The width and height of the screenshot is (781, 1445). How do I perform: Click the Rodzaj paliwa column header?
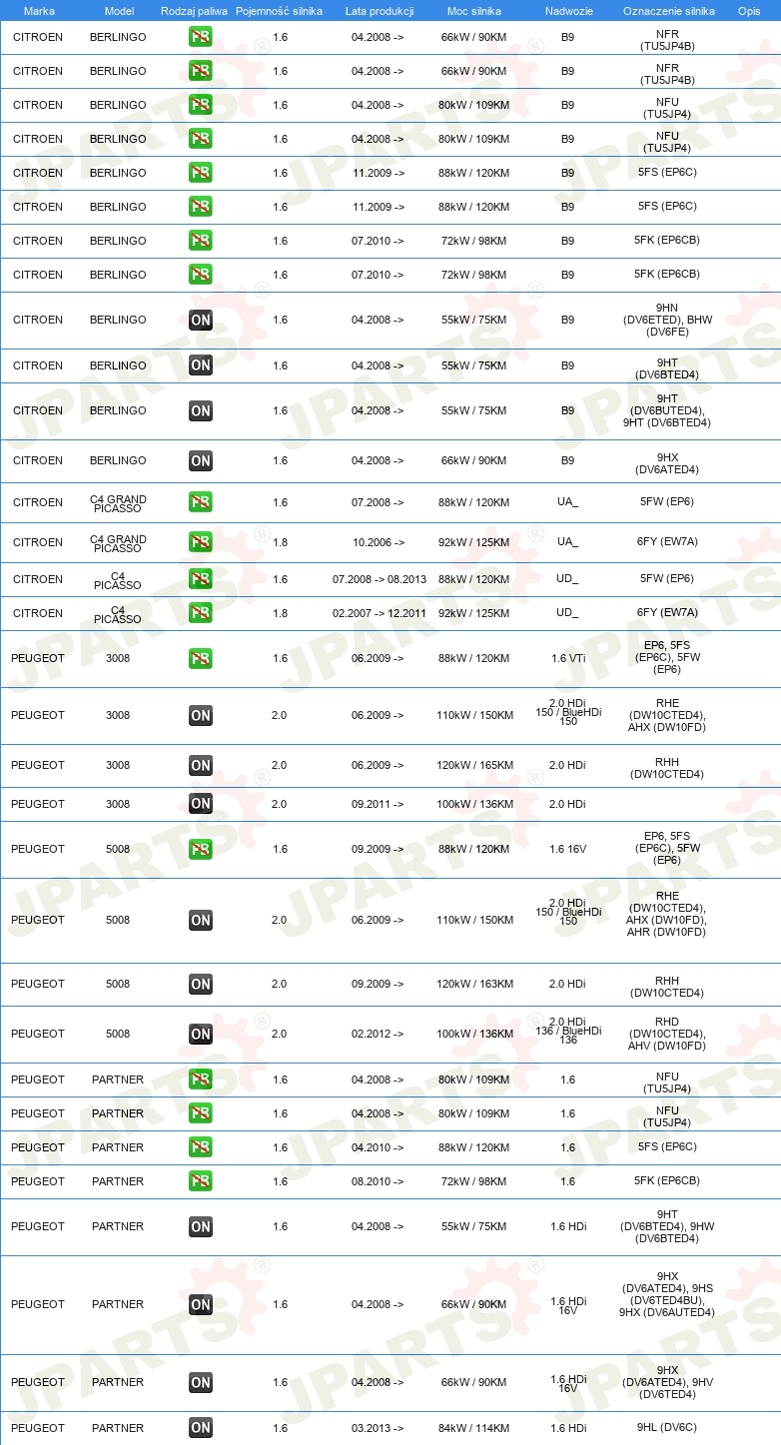(x=194, y=11)
